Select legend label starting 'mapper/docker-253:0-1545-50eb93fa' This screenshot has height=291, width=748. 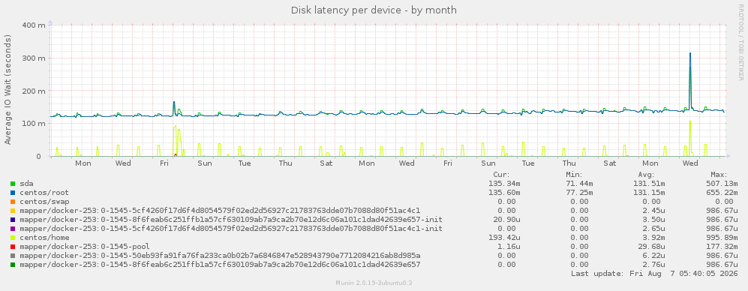pos(220,256)
